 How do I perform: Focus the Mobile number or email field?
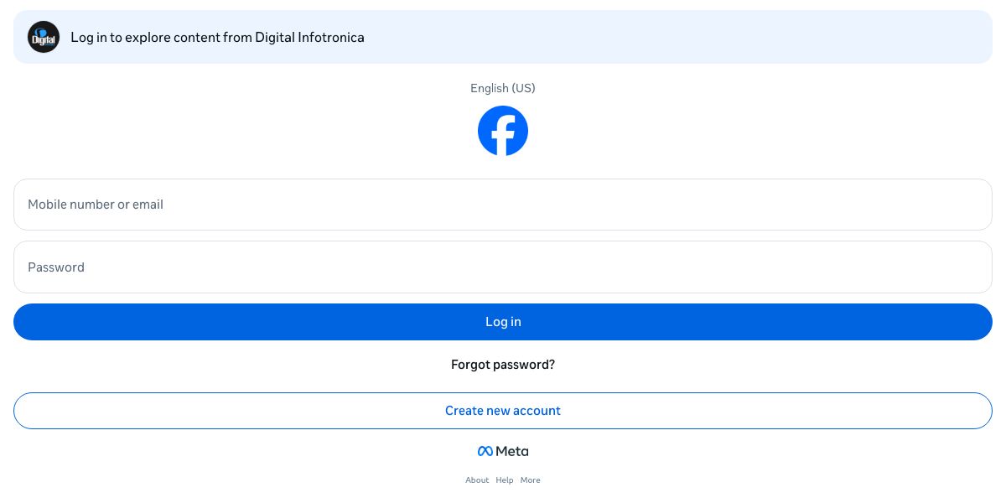click(503, 205)
